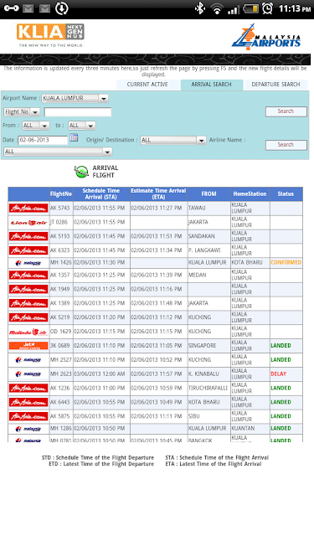Image resolution: width=314 pixels, height=536 pixels.
Task: Tap the Malindo Air logo for OD 1629
Action: pos(28,332)
